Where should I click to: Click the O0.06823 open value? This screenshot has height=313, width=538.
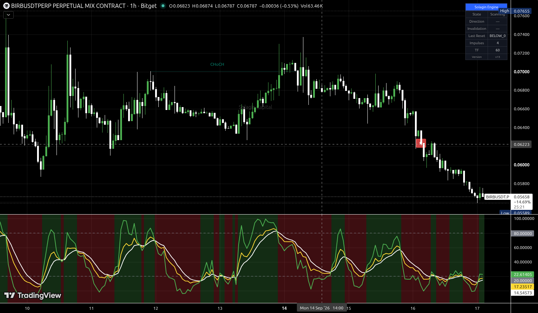tap(179, 6)
